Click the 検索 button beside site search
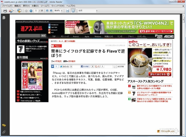Image resolution: width=186 pixels, height=137 pixels. 43,35
